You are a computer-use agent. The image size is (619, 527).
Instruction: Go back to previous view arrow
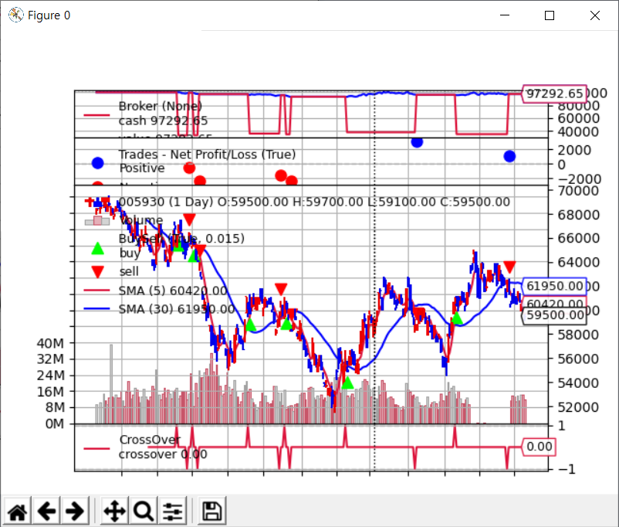(x=46, y=512)
